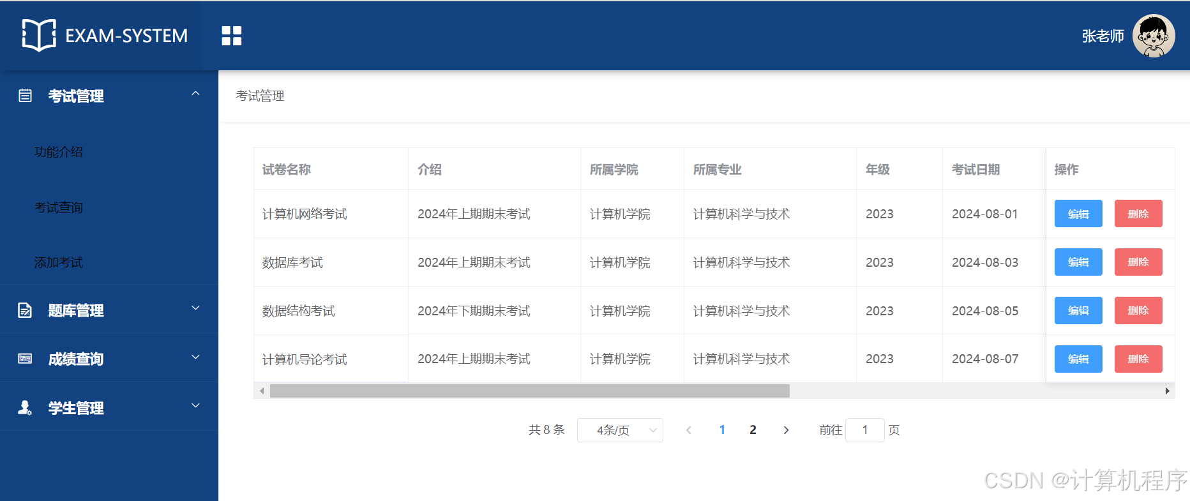Select page 2 in pagination
The width and height of the screenshot is (1190, 501).
pyautogui.click(x=753, y=430)
